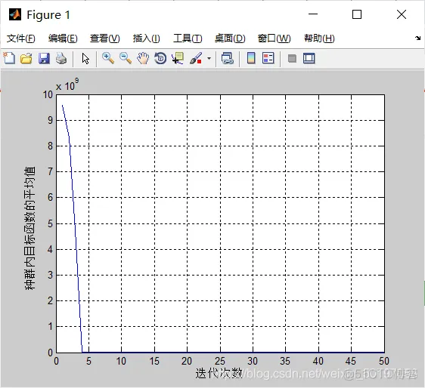Click the y-axis tick label 10
The width and height of the screenshot is (425, 388).
pyautogui.click(x=48, y=94)
